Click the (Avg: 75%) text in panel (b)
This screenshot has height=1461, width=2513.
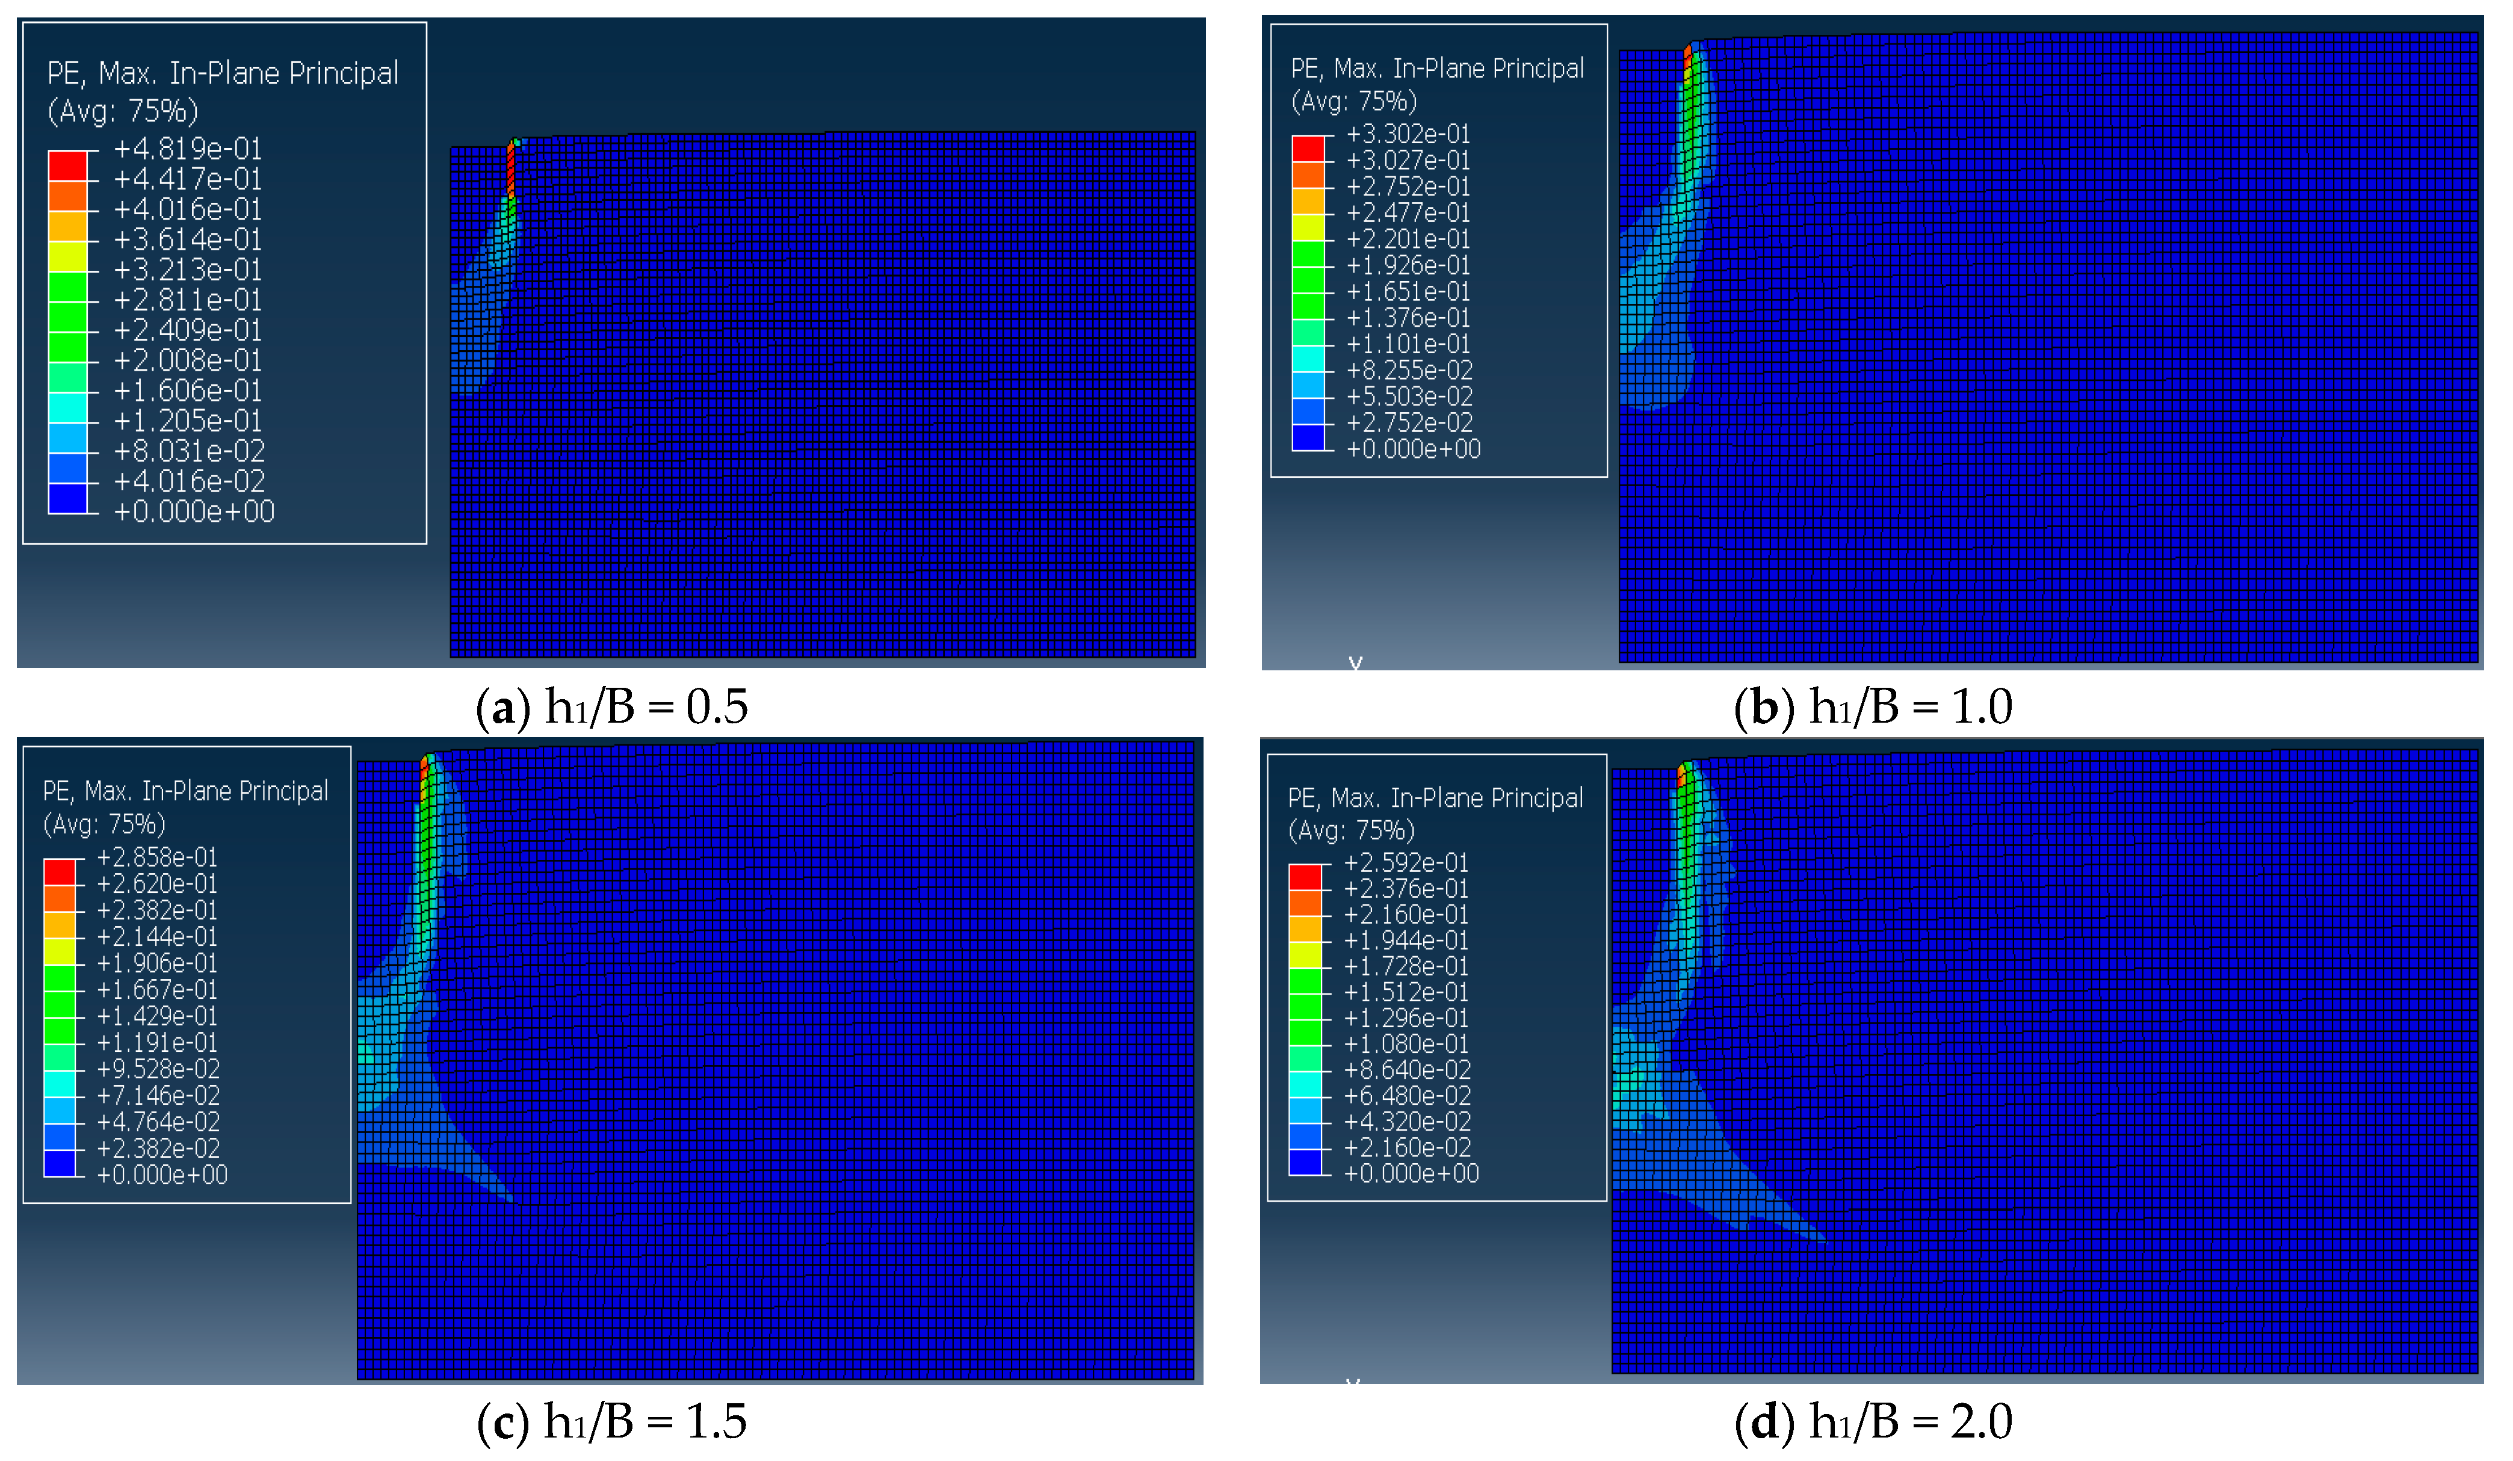click(x=1353, y=102)
